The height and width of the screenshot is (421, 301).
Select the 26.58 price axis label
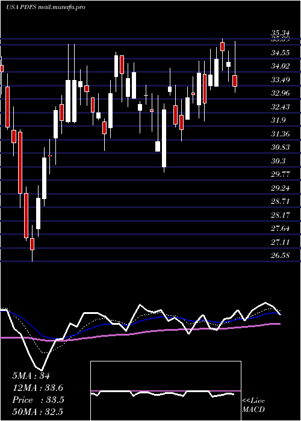point(281,256)
